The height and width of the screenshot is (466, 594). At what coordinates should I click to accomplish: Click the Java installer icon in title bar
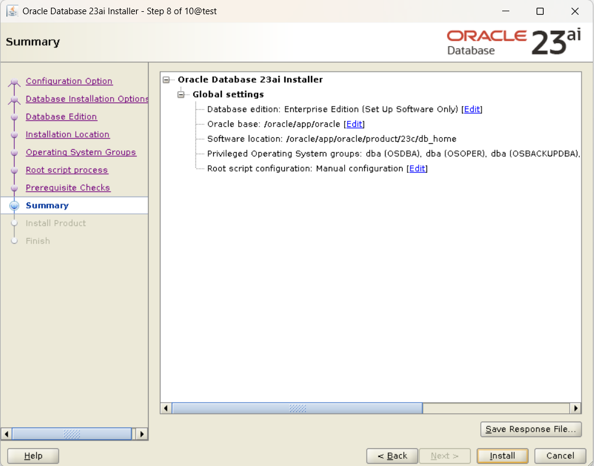(x=12, y=11)
